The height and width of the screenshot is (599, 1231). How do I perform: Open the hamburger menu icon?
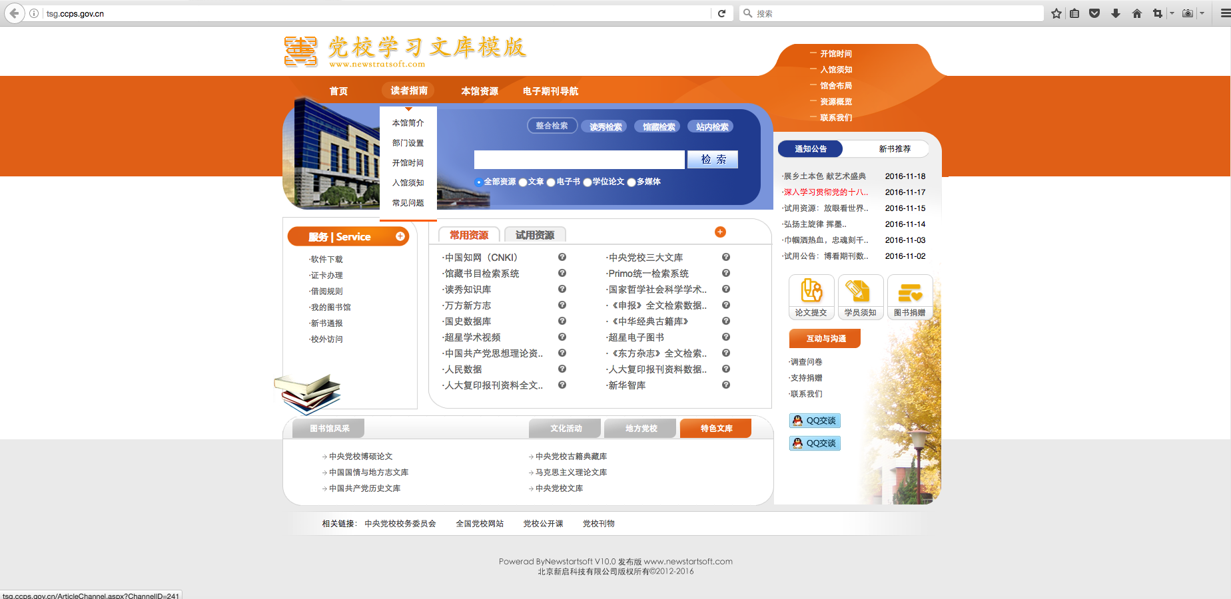pos(1225,13)
